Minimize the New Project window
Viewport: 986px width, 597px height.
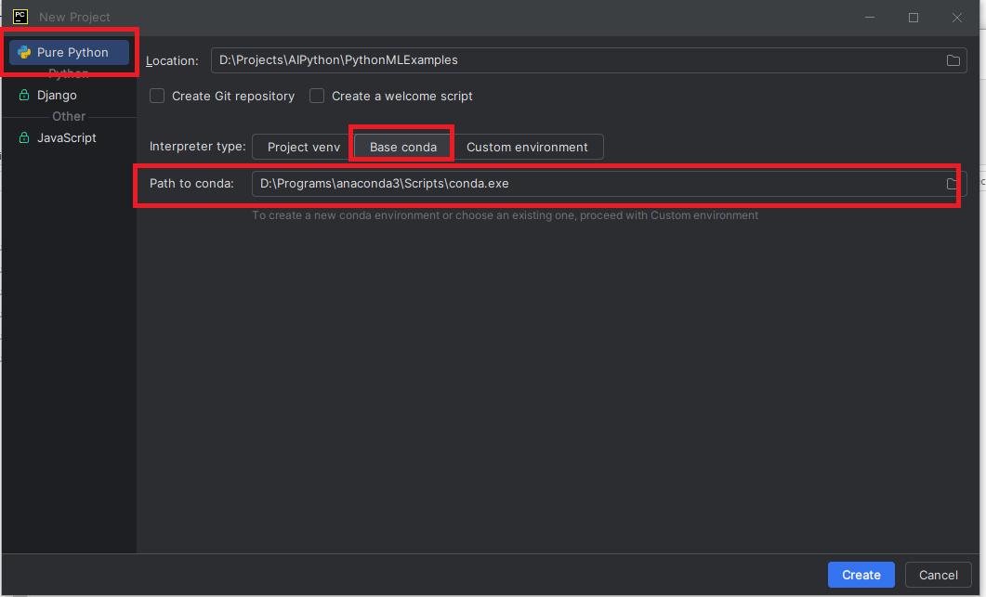click(x=870, y=17)
